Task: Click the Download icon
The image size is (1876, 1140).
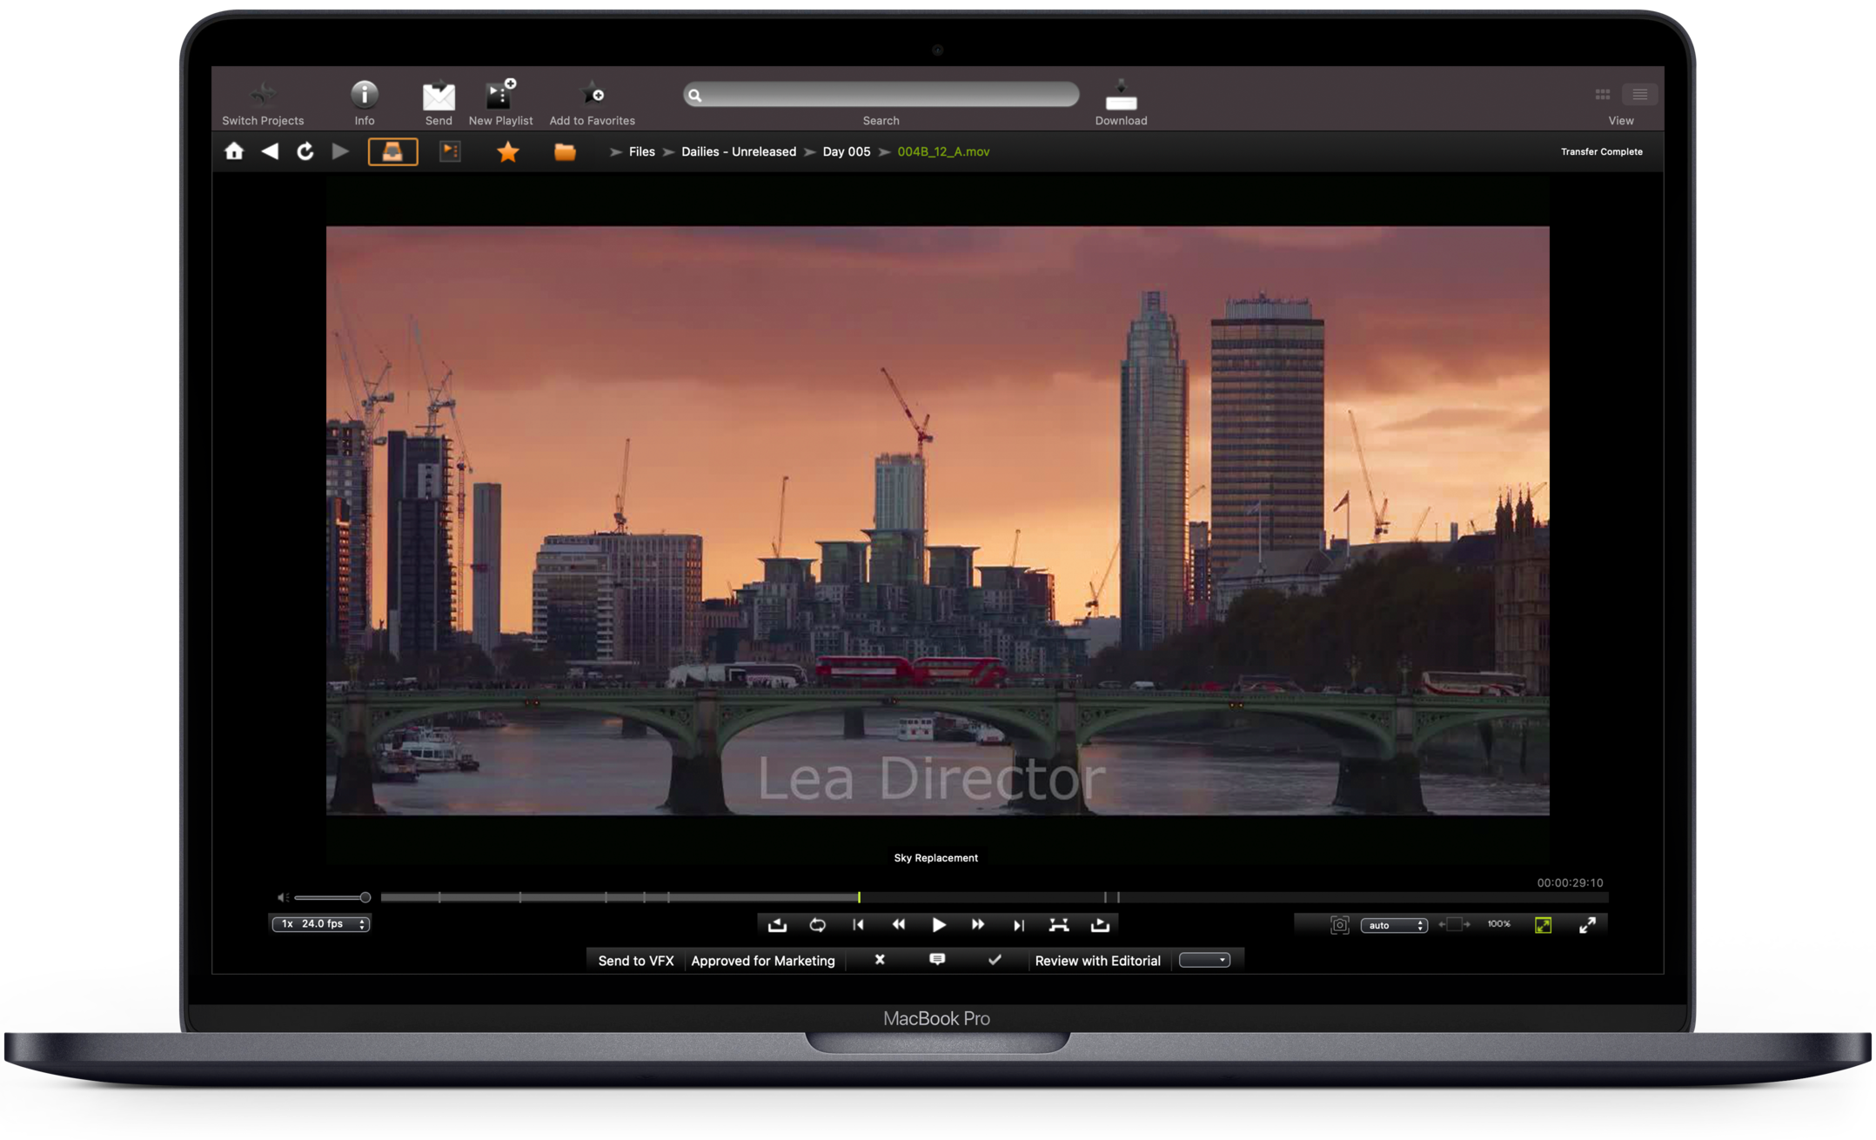Action: point(1121,96)
